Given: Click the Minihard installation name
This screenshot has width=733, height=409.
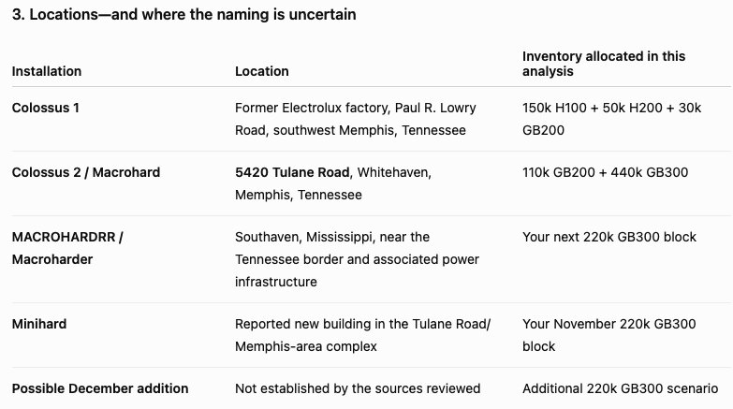Looking at the screenshot, I should point(39,324).
